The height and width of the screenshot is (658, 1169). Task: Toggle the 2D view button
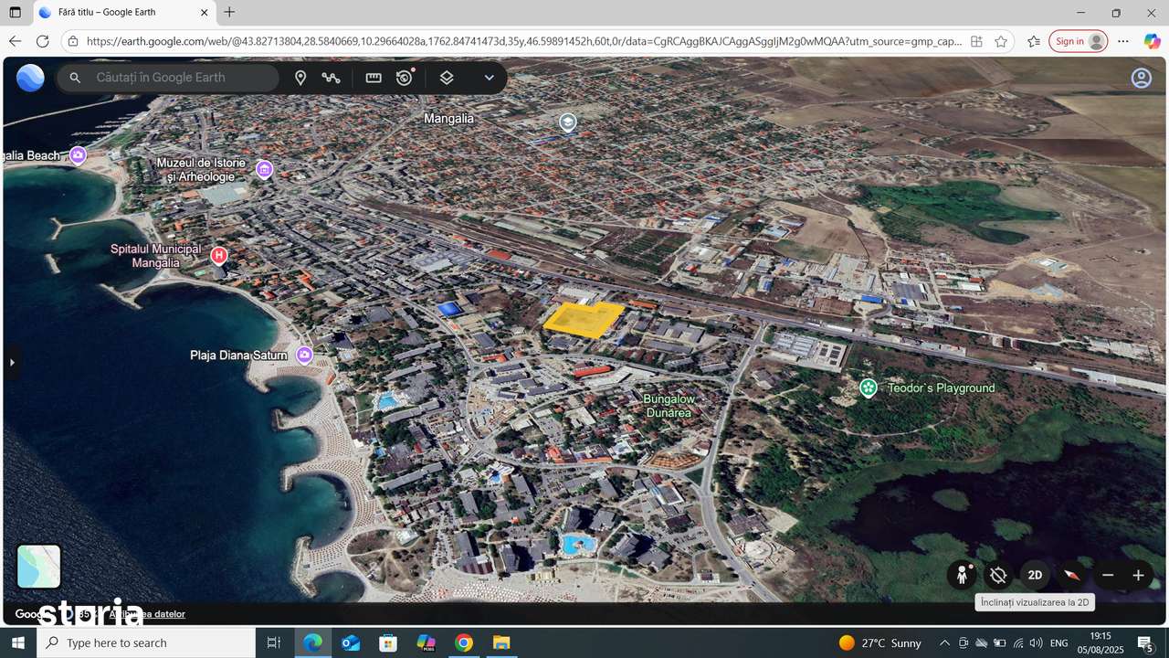click(1035, 575)
